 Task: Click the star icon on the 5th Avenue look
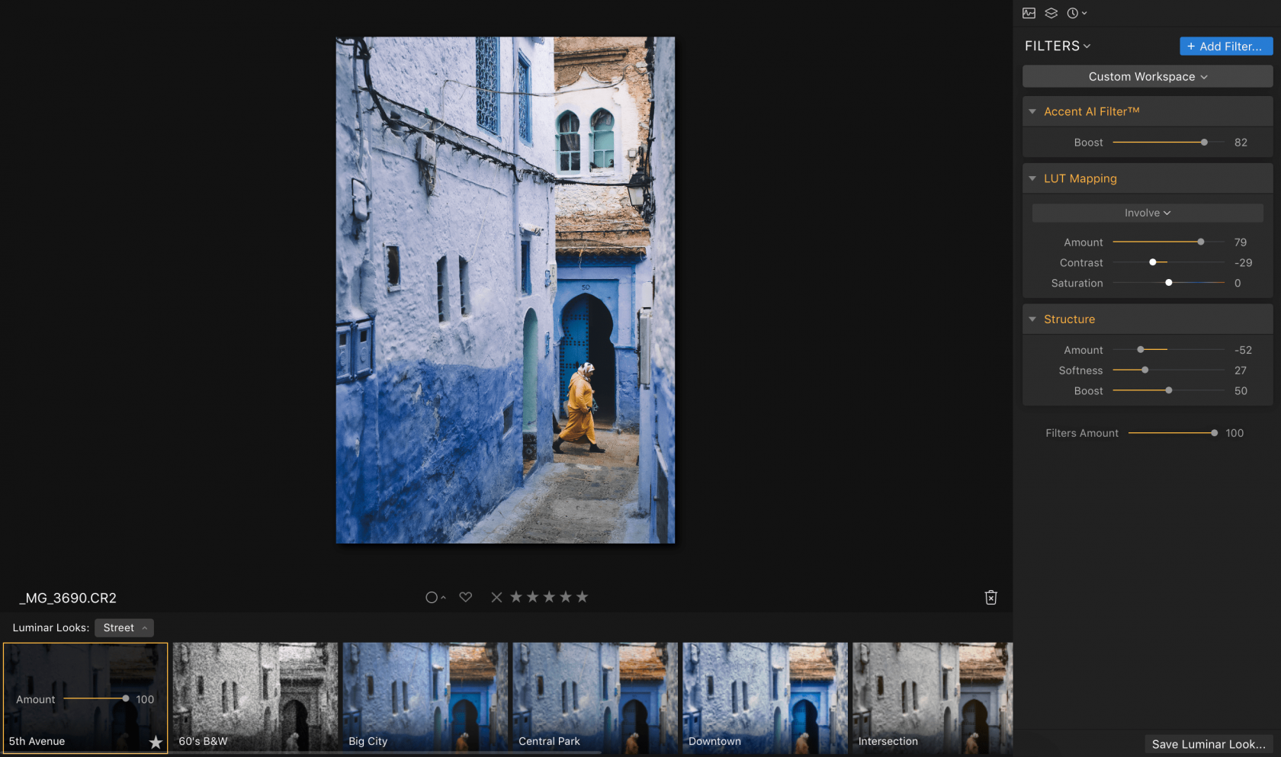(156, 741)
